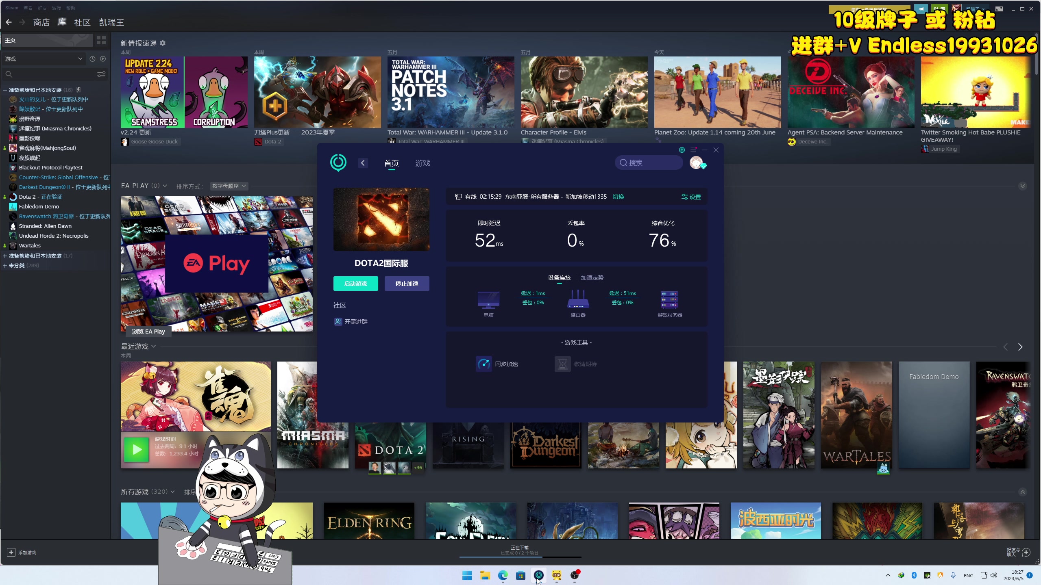Expand the uncategorized 289 games group
Screen dimensions: 1041x585
click(5, 265)
